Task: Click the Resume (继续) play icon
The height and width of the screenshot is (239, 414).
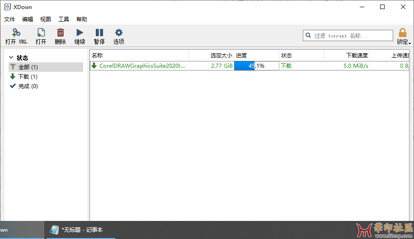Action: click(80, 33)
